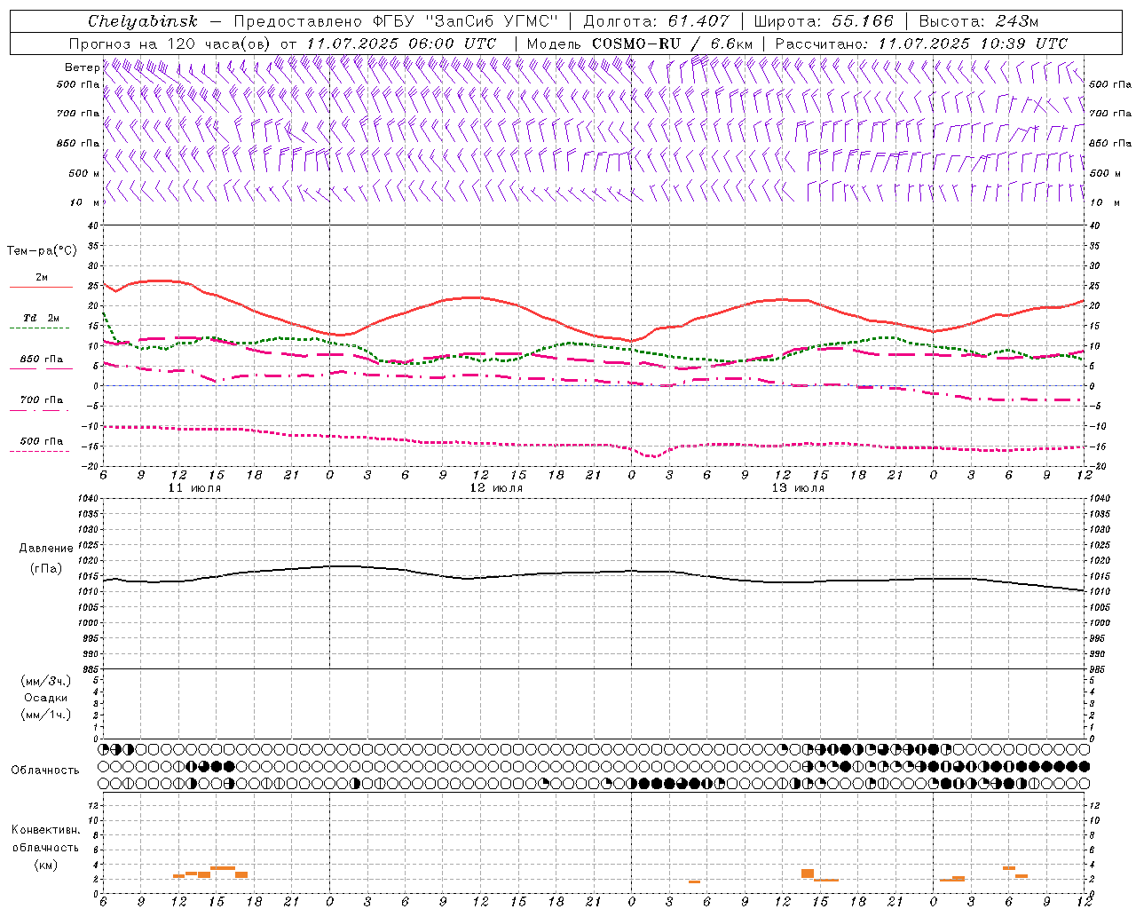Click the Долгота: 61.407 value
The image size is (1136, 909).
(656, 21)
